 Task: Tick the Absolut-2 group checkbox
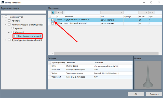click(12, 32)
